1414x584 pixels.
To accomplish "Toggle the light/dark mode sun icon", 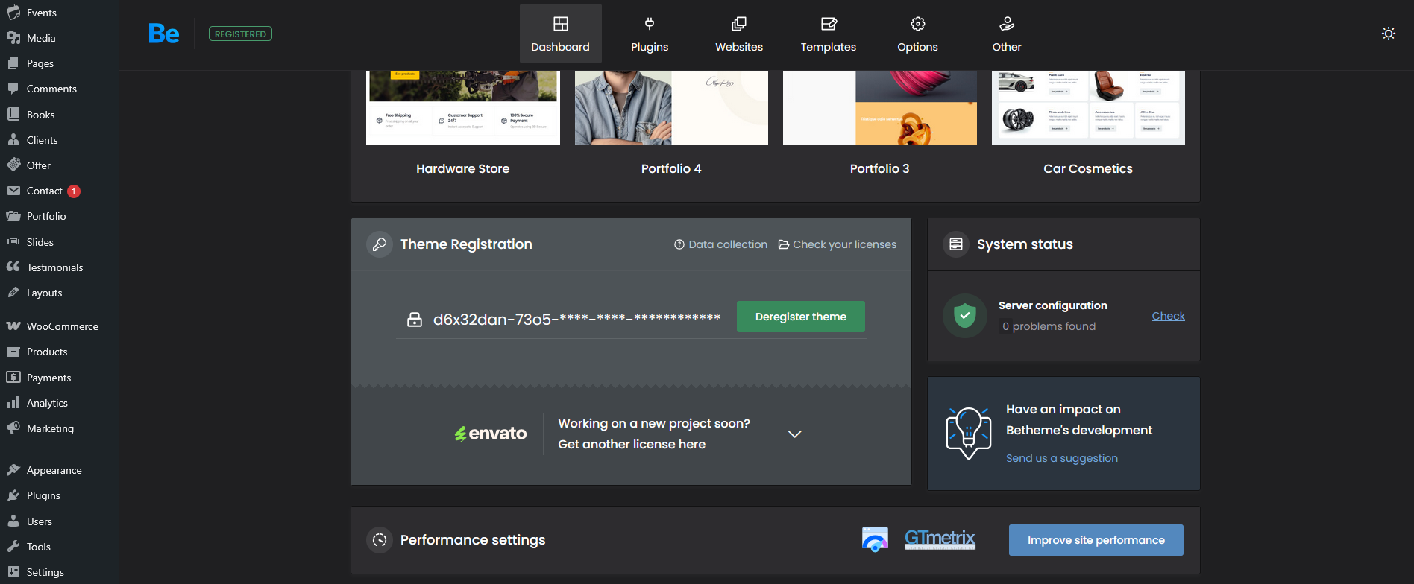I will point(1388,34).
